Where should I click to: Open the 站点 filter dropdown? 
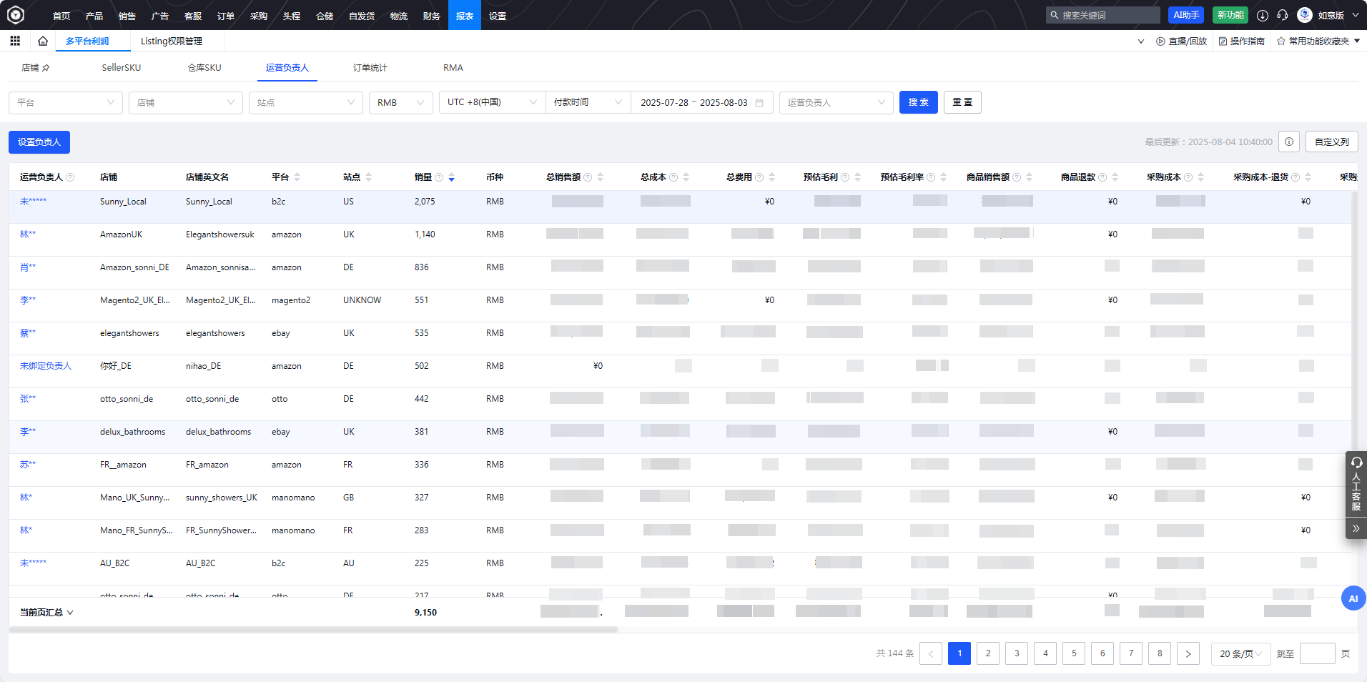click(x=306, y=102)
